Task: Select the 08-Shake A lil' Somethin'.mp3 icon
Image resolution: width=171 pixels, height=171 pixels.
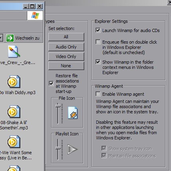Action: pyautogui.click(x=14, y=112)
